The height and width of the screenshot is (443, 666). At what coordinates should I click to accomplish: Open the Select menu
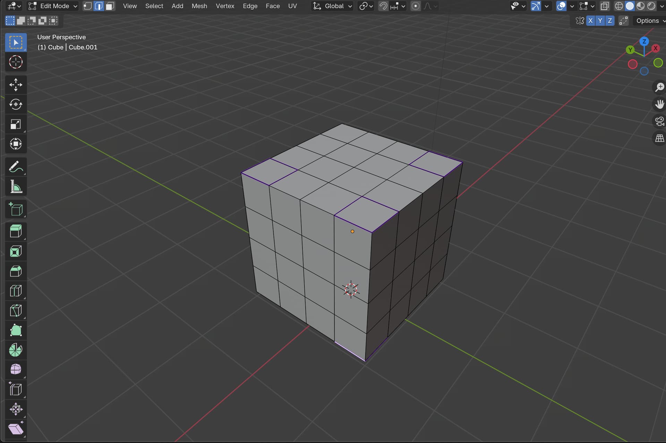pyautogui.click(x=154, y=6)
